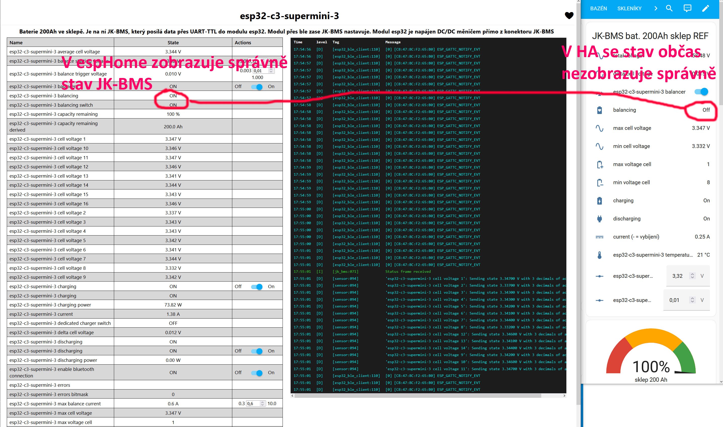Toggle the charging switch in ESPHome table
723x427 pixels.
pyautogui.click(x=257, y=287)
